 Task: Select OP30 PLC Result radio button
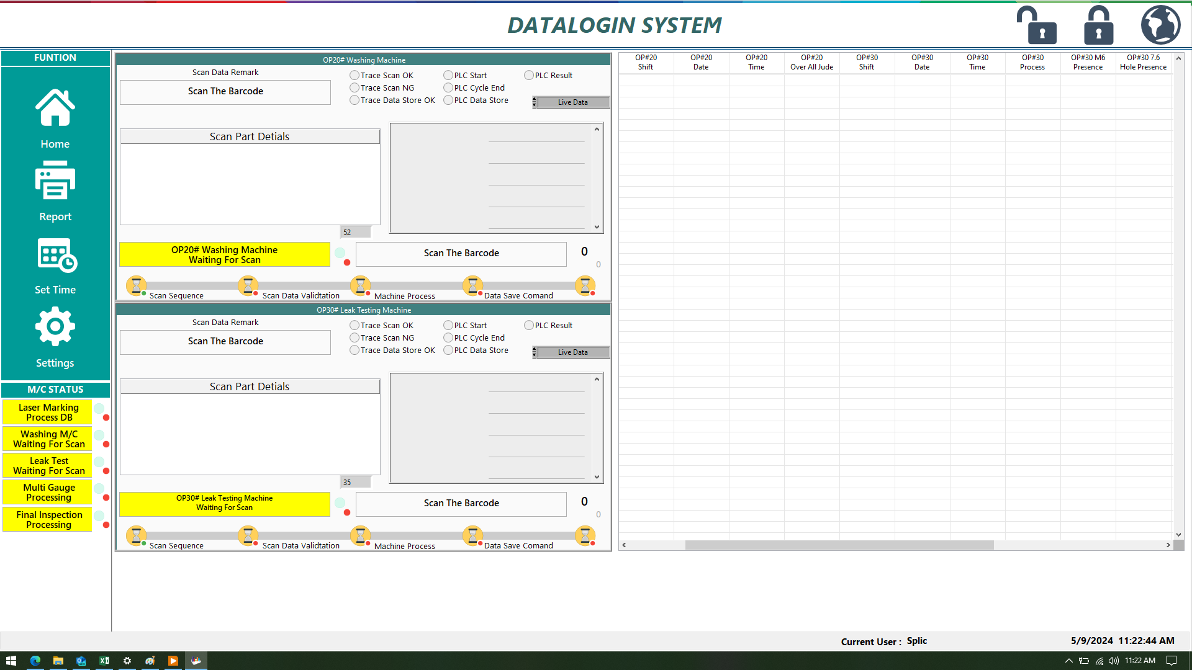[529, 325]
